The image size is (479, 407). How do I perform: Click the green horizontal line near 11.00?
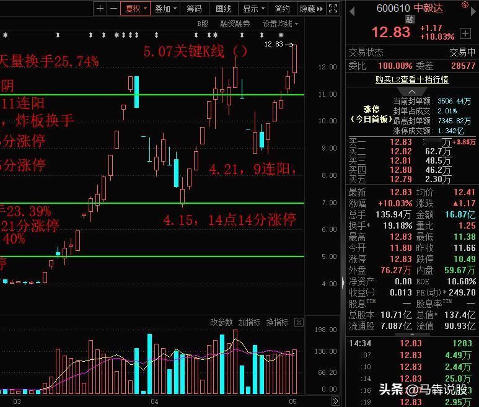tap(152, 95)
